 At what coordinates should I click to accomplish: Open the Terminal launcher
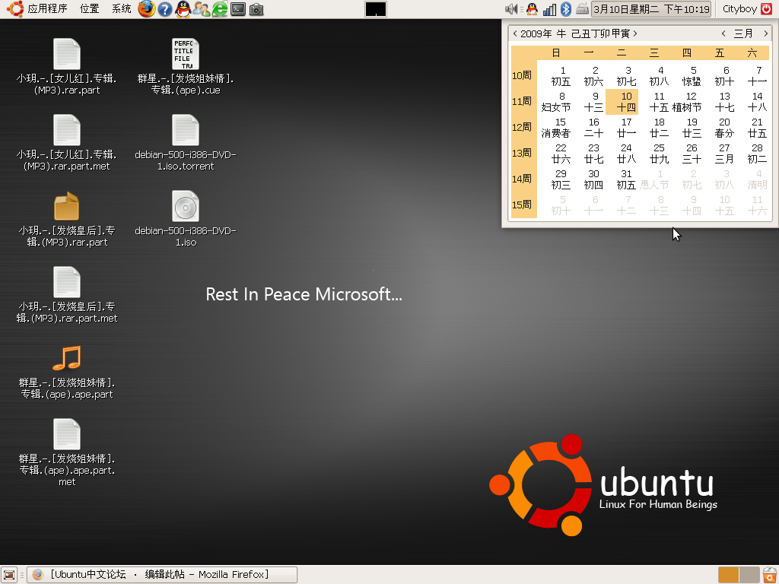click(x=238, y=9)
